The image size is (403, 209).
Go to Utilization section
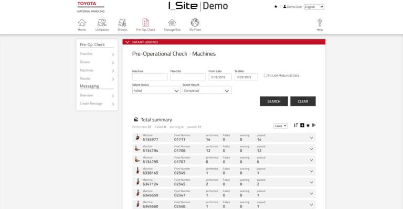point(102,23)
